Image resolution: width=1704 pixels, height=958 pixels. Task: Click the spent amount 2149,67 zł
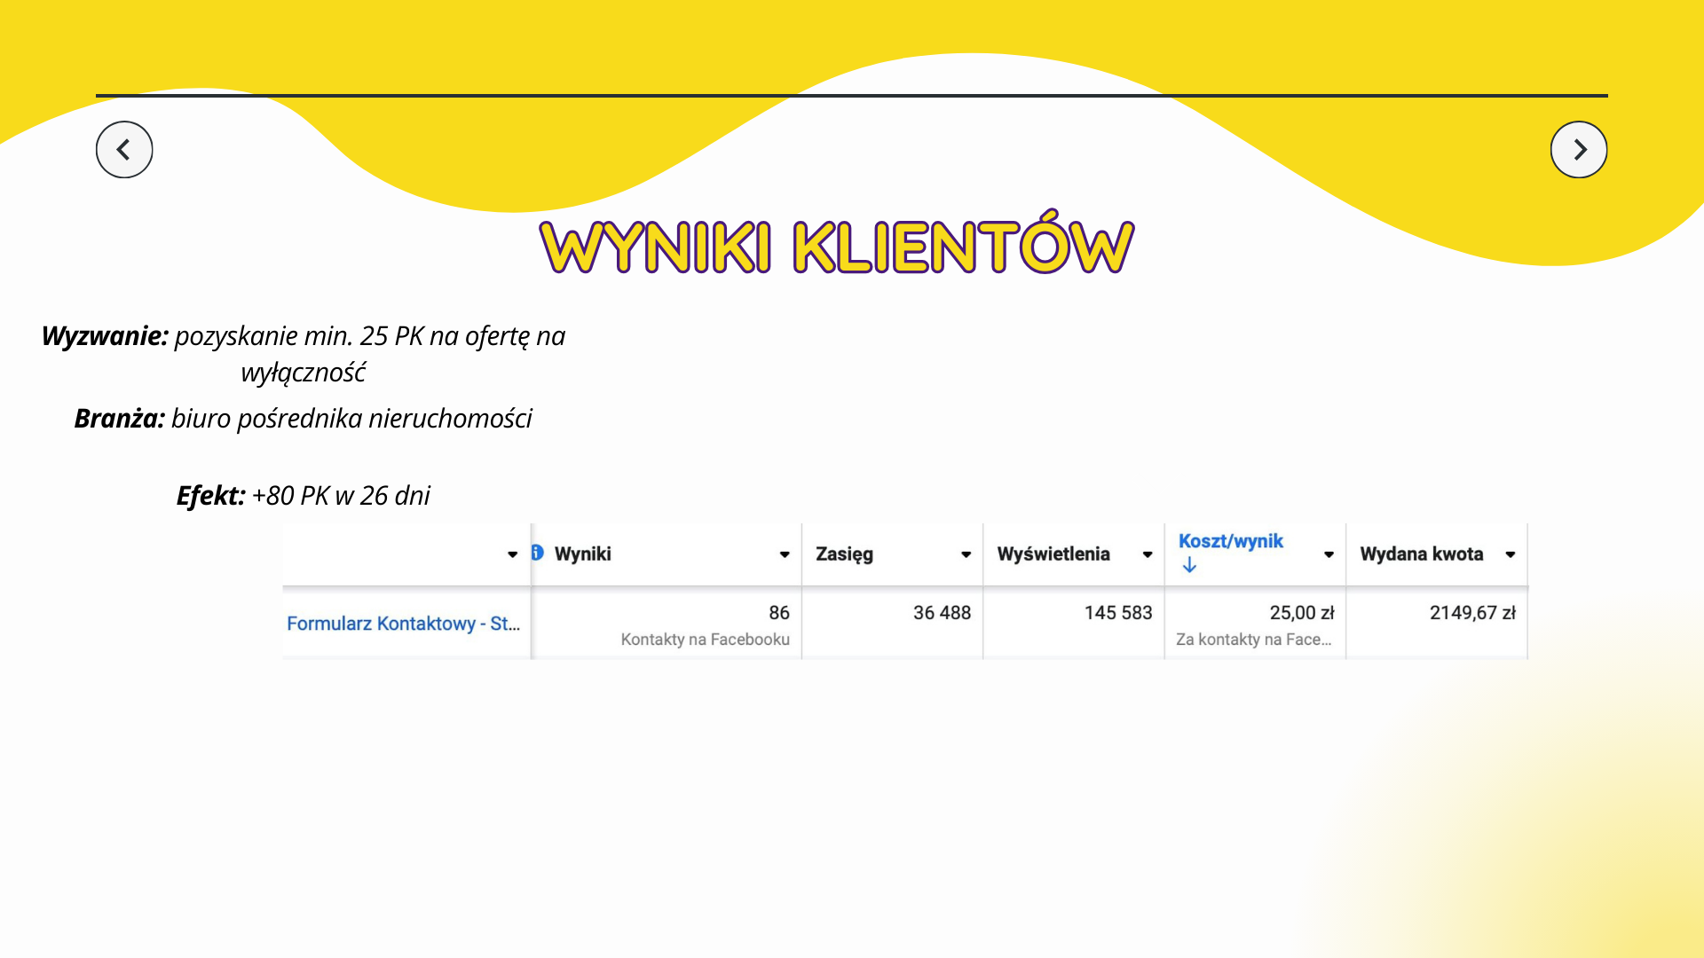coord(1472,613)
